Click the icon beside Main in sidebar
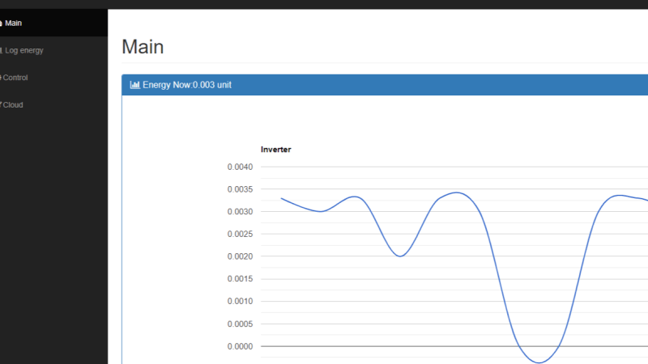 pos(1,23)
